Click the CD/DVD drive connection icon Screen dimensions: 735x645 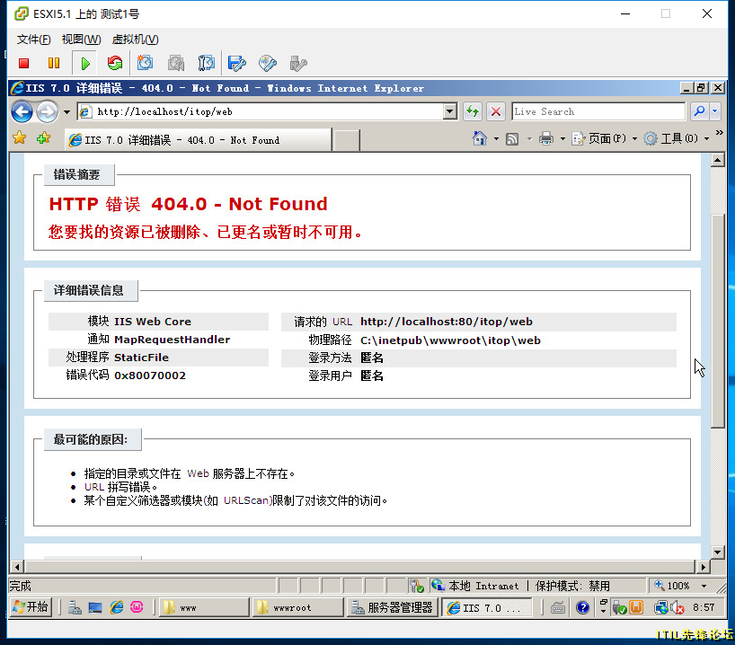(x=267, y=63)
